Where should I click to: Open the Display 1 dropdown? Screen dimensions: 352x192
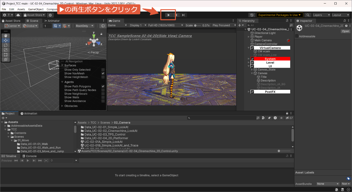point(137,25)
